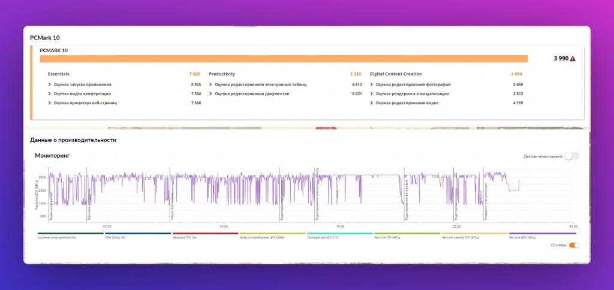Viewport: 614px width, 290px height.
Task: Toggle Частота ЦП/ (МГц) legend series
Action: [542, 235]
